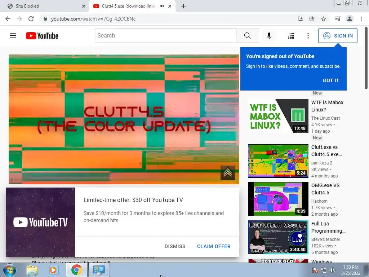Click the padlock site info icon

(45, 19)
